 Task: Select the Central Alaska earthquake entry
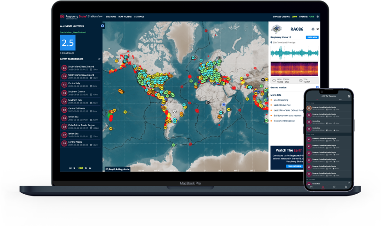80,143
